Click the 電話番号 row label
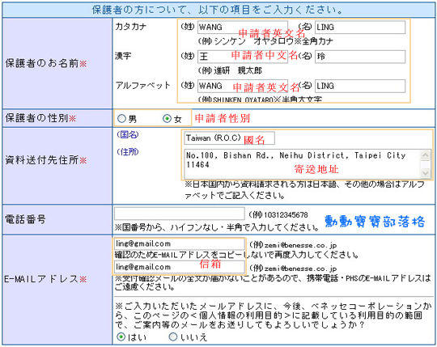The width and height of the screenshot is (437, 347). [25, 219]
